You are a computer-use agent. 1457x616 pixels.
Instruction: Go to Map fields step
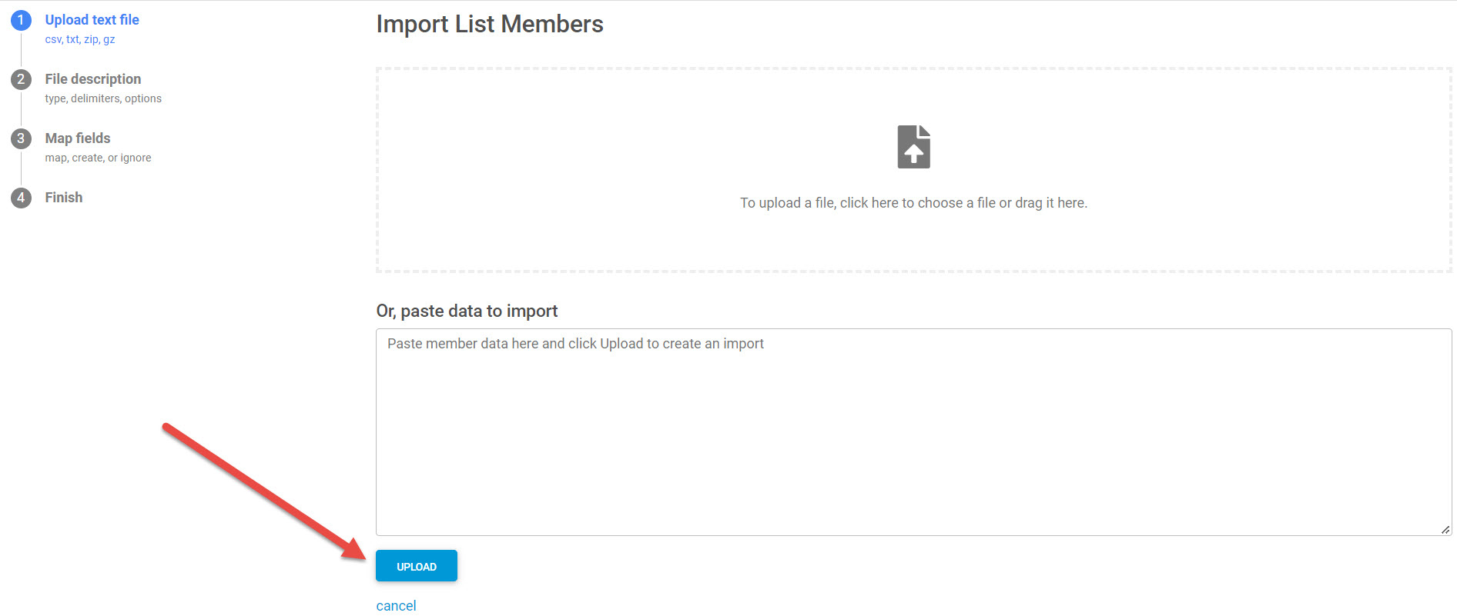(77, 138)
